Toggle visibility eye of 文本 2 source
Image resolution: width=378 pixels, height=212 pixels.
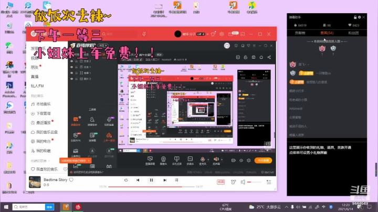(71, 61)
